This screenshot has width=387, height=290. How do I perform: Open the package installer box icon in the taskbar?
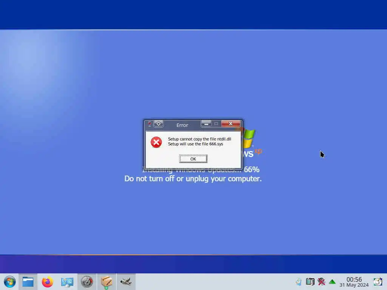pyautogui.click(x=106, y=282)
